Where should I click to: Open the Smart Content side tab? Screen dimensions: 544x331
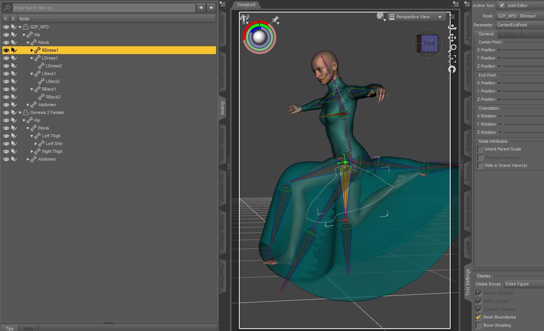[223, 72]
